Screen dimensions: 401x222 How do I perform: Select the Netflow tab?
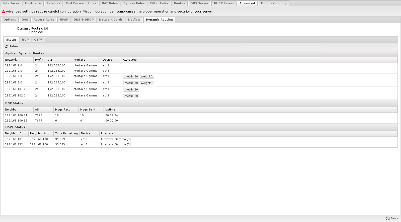[x=134, y=20]
